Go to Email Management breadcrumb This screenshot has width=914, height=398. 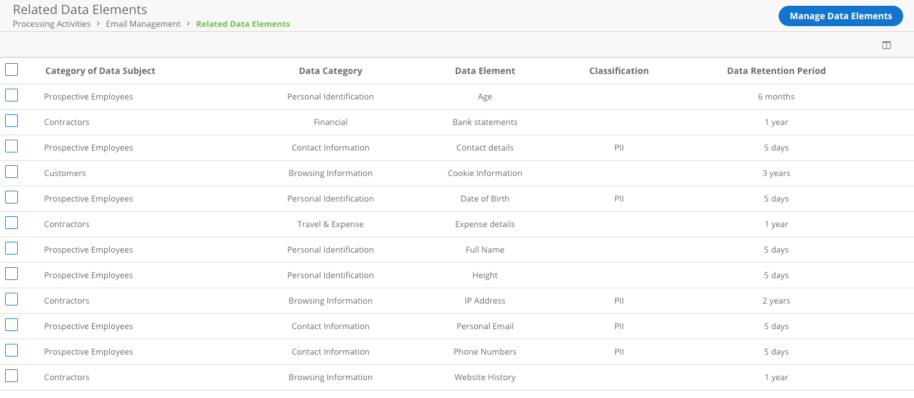pyautogui.click(x=143, y=24)
